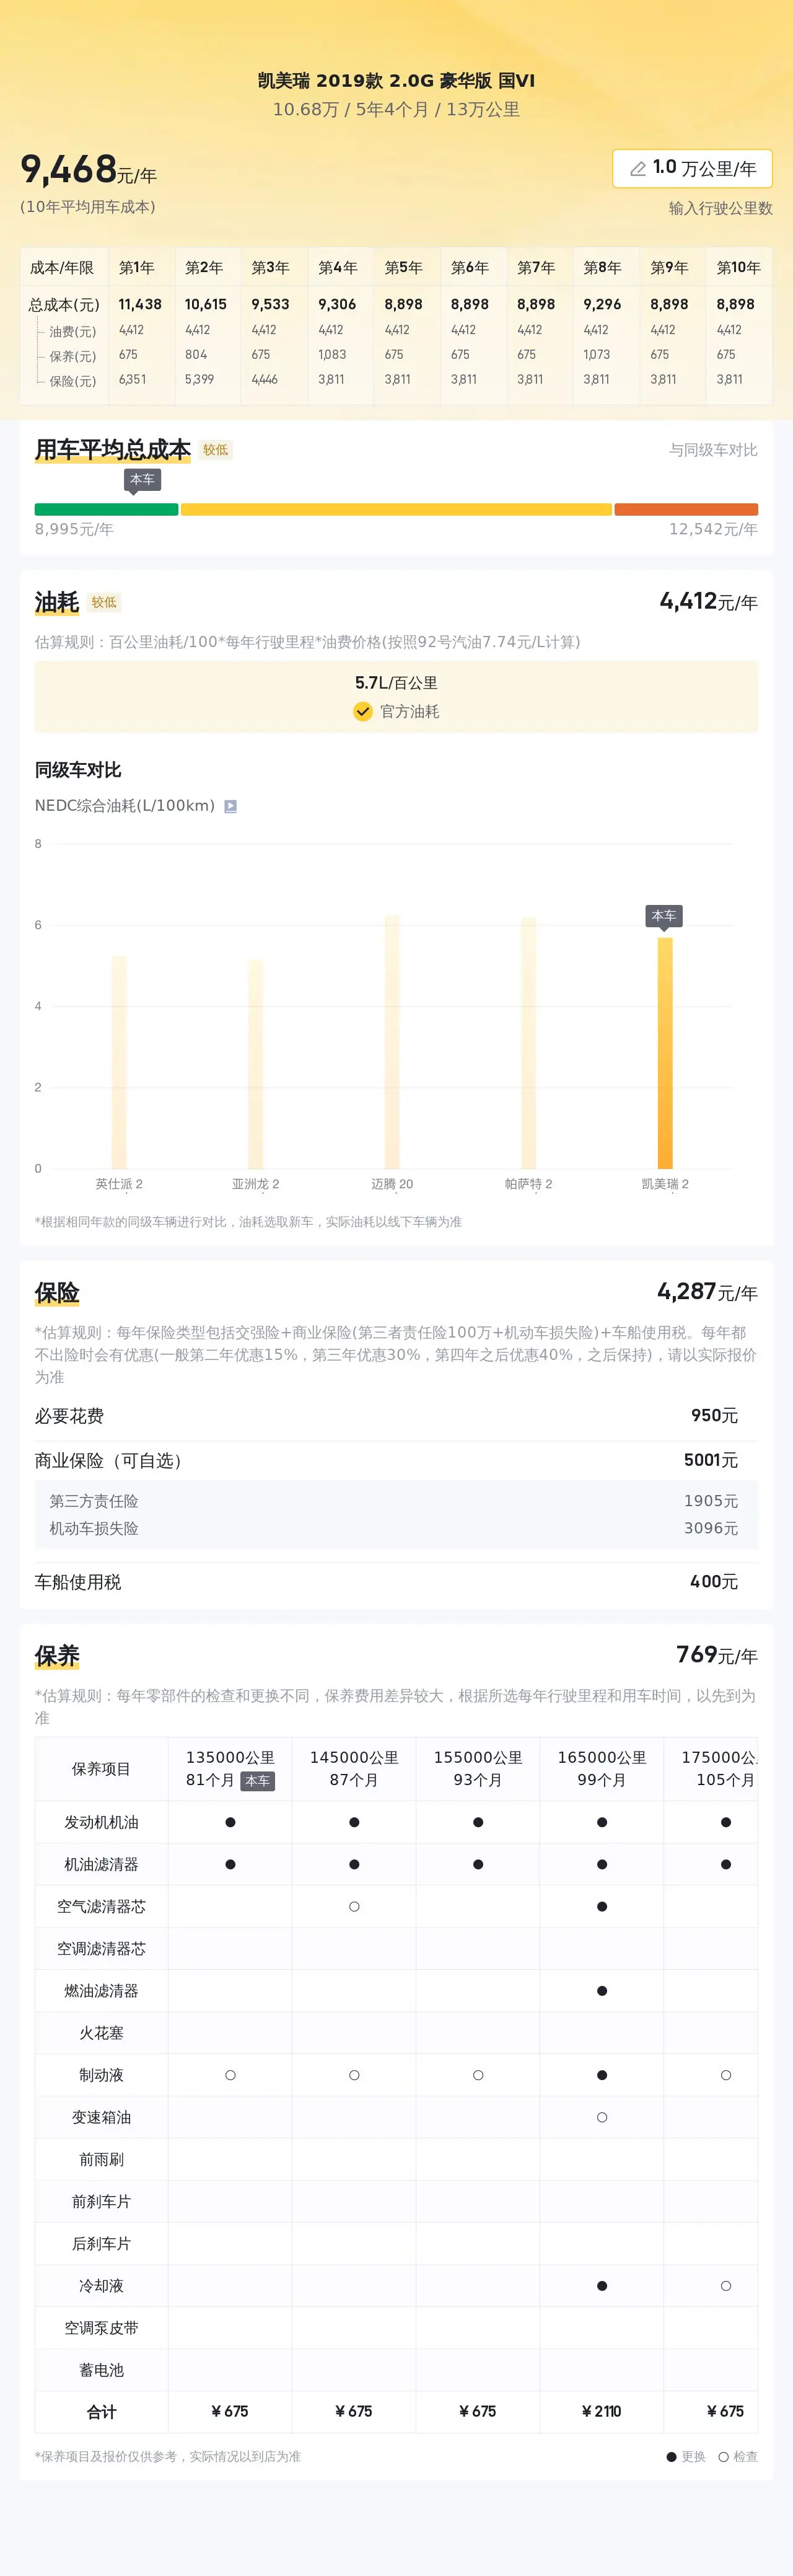This screenshot has width=793, height=2576.
Task: Click the 本车 marker above cost bar
Action: coord(142,480)
